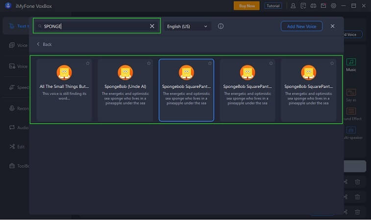Maximize the VoxBox window
Viewport: 371px width, 220px height.
point(353,6)
